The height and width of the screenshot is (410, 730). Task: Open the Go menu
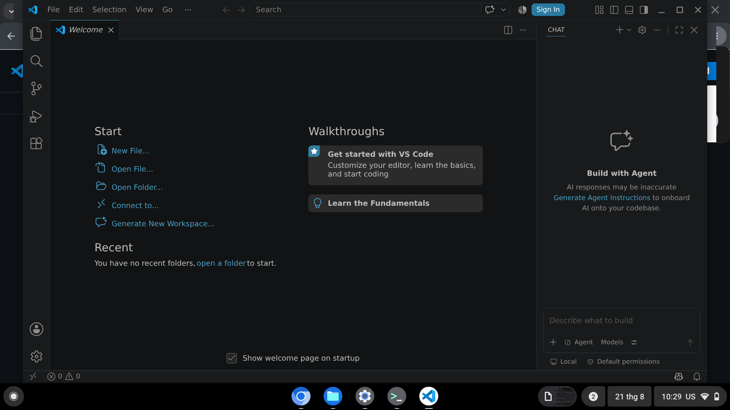[x=167, y=10]
